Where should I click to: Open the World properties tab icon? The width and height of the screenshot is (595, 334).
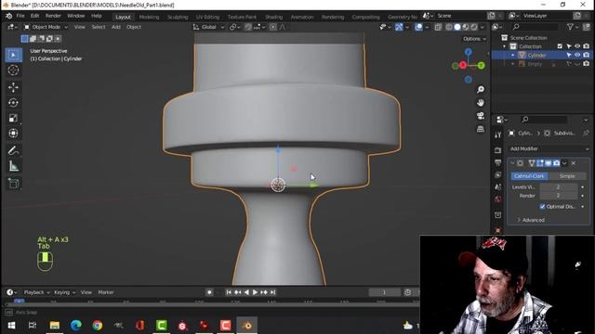point(498,199)
